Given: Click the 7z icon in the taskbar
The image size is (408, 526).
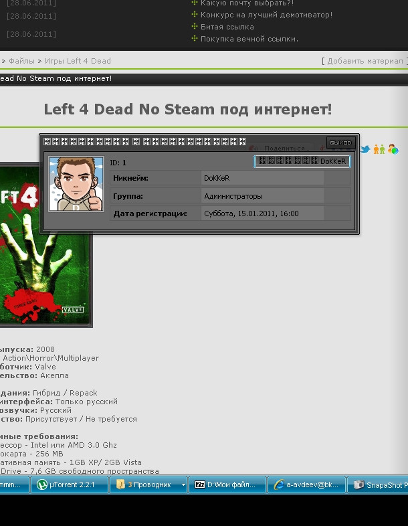Looking at the screenshot, I should 200,485.
